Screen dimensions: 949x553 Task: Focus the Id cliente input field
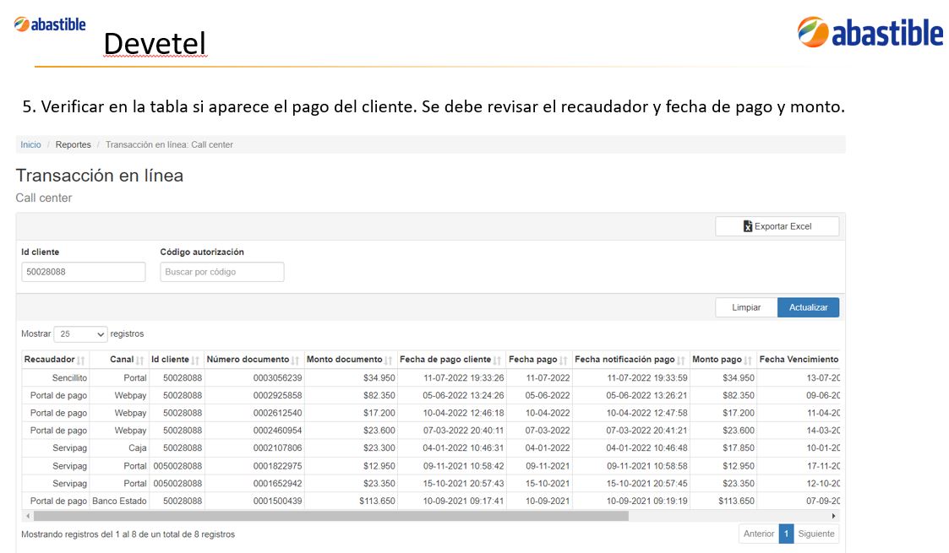pos(84,272)
